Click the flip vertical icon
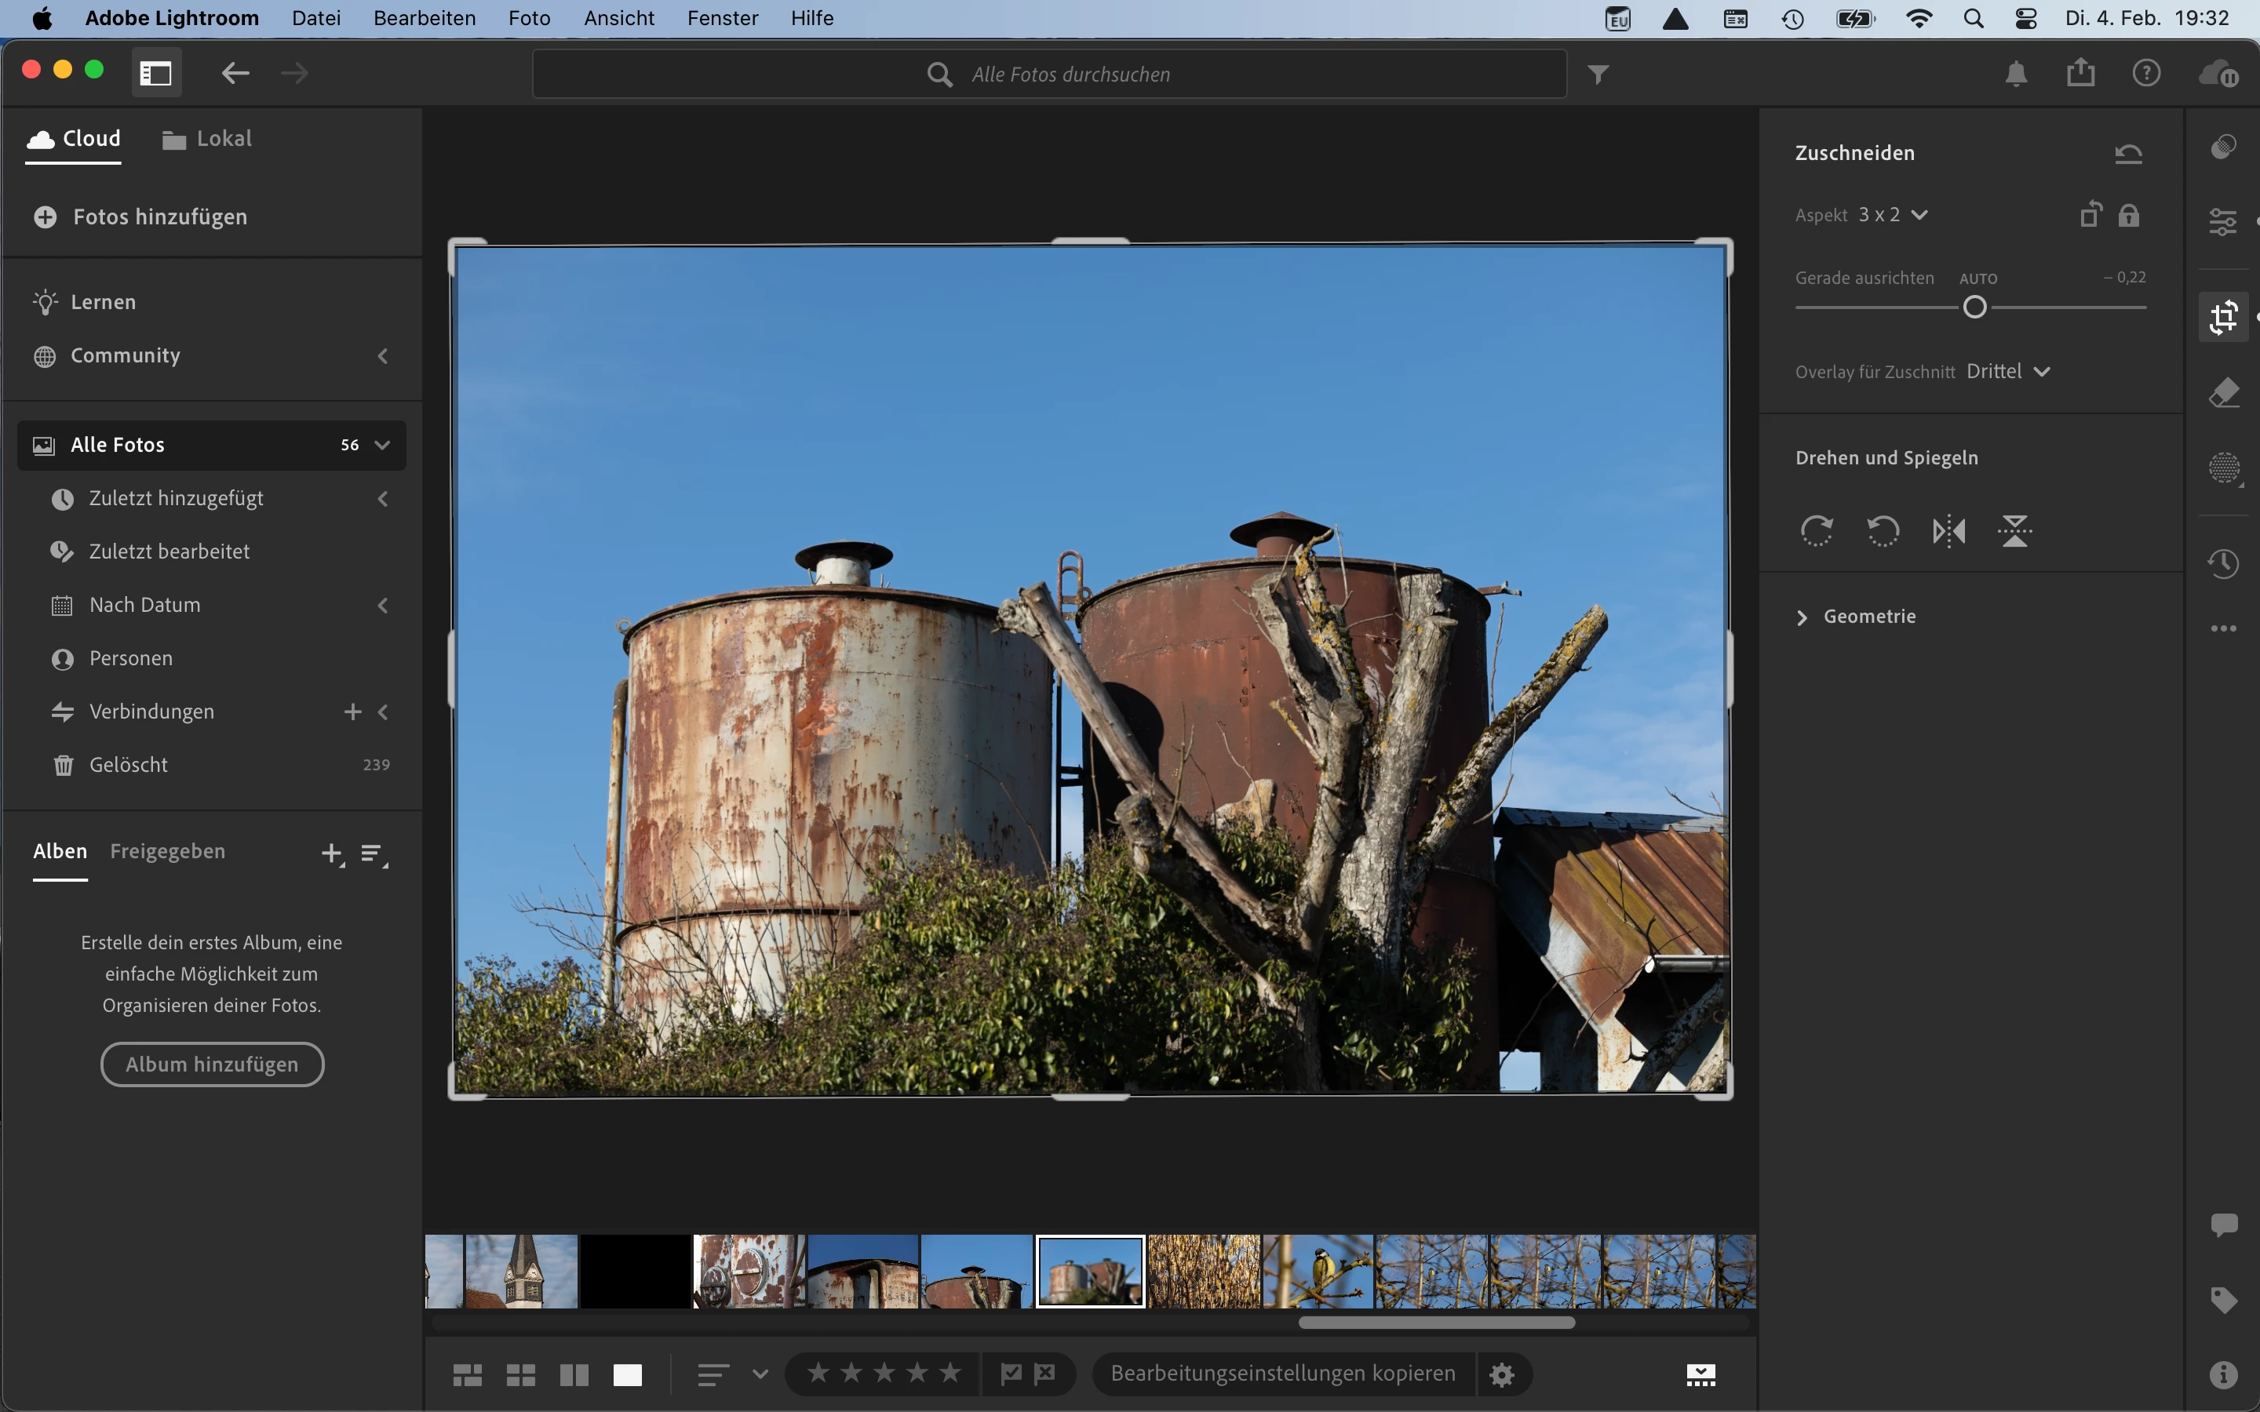 pos(2014,531)
